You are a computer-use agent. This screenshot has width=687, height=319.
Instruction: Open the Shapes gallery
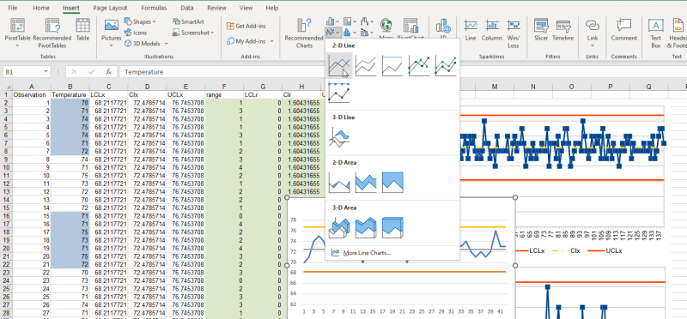pyautogui.click(x=140, y=21)
